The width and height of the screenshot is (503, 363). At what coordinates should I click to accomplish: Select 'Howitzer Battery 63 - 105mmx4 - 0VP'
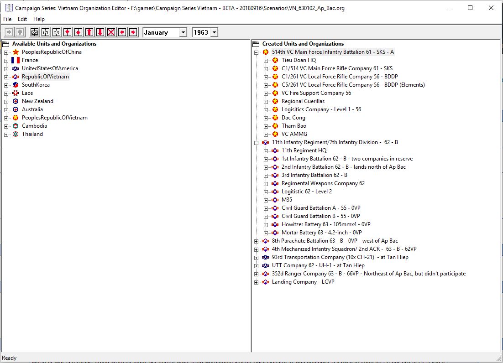coord(325,224)
